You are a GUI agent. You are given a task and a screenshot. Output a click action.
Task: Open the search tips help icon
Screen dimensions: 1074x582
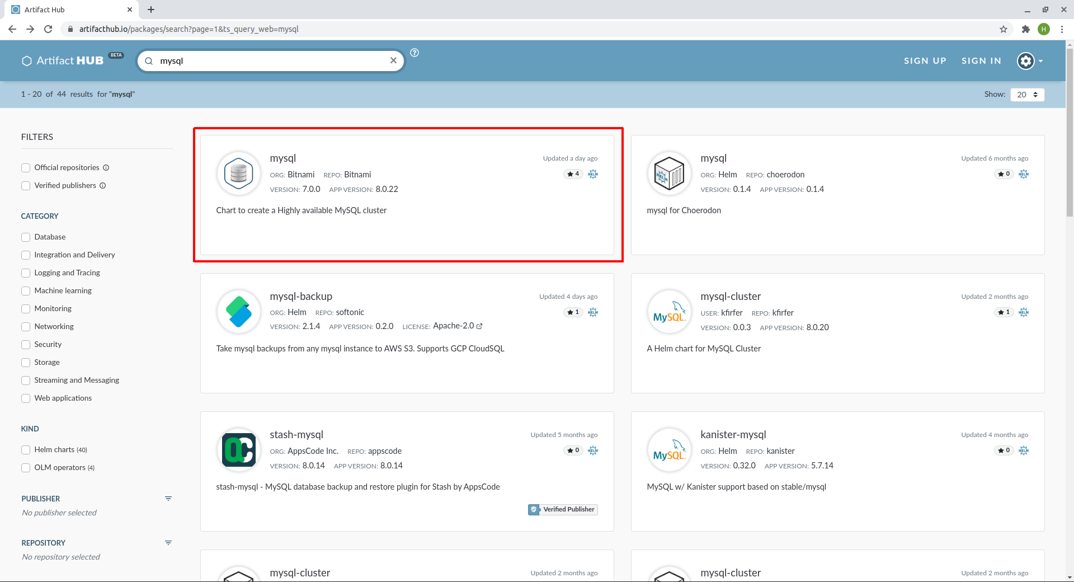(414, 53)
